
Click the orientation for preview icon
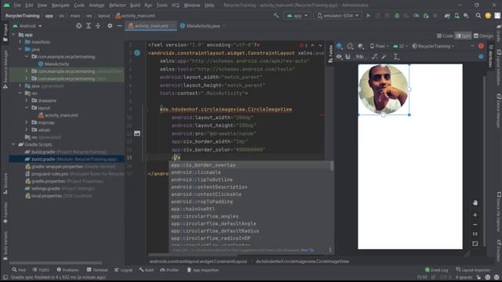pos(350,46)
